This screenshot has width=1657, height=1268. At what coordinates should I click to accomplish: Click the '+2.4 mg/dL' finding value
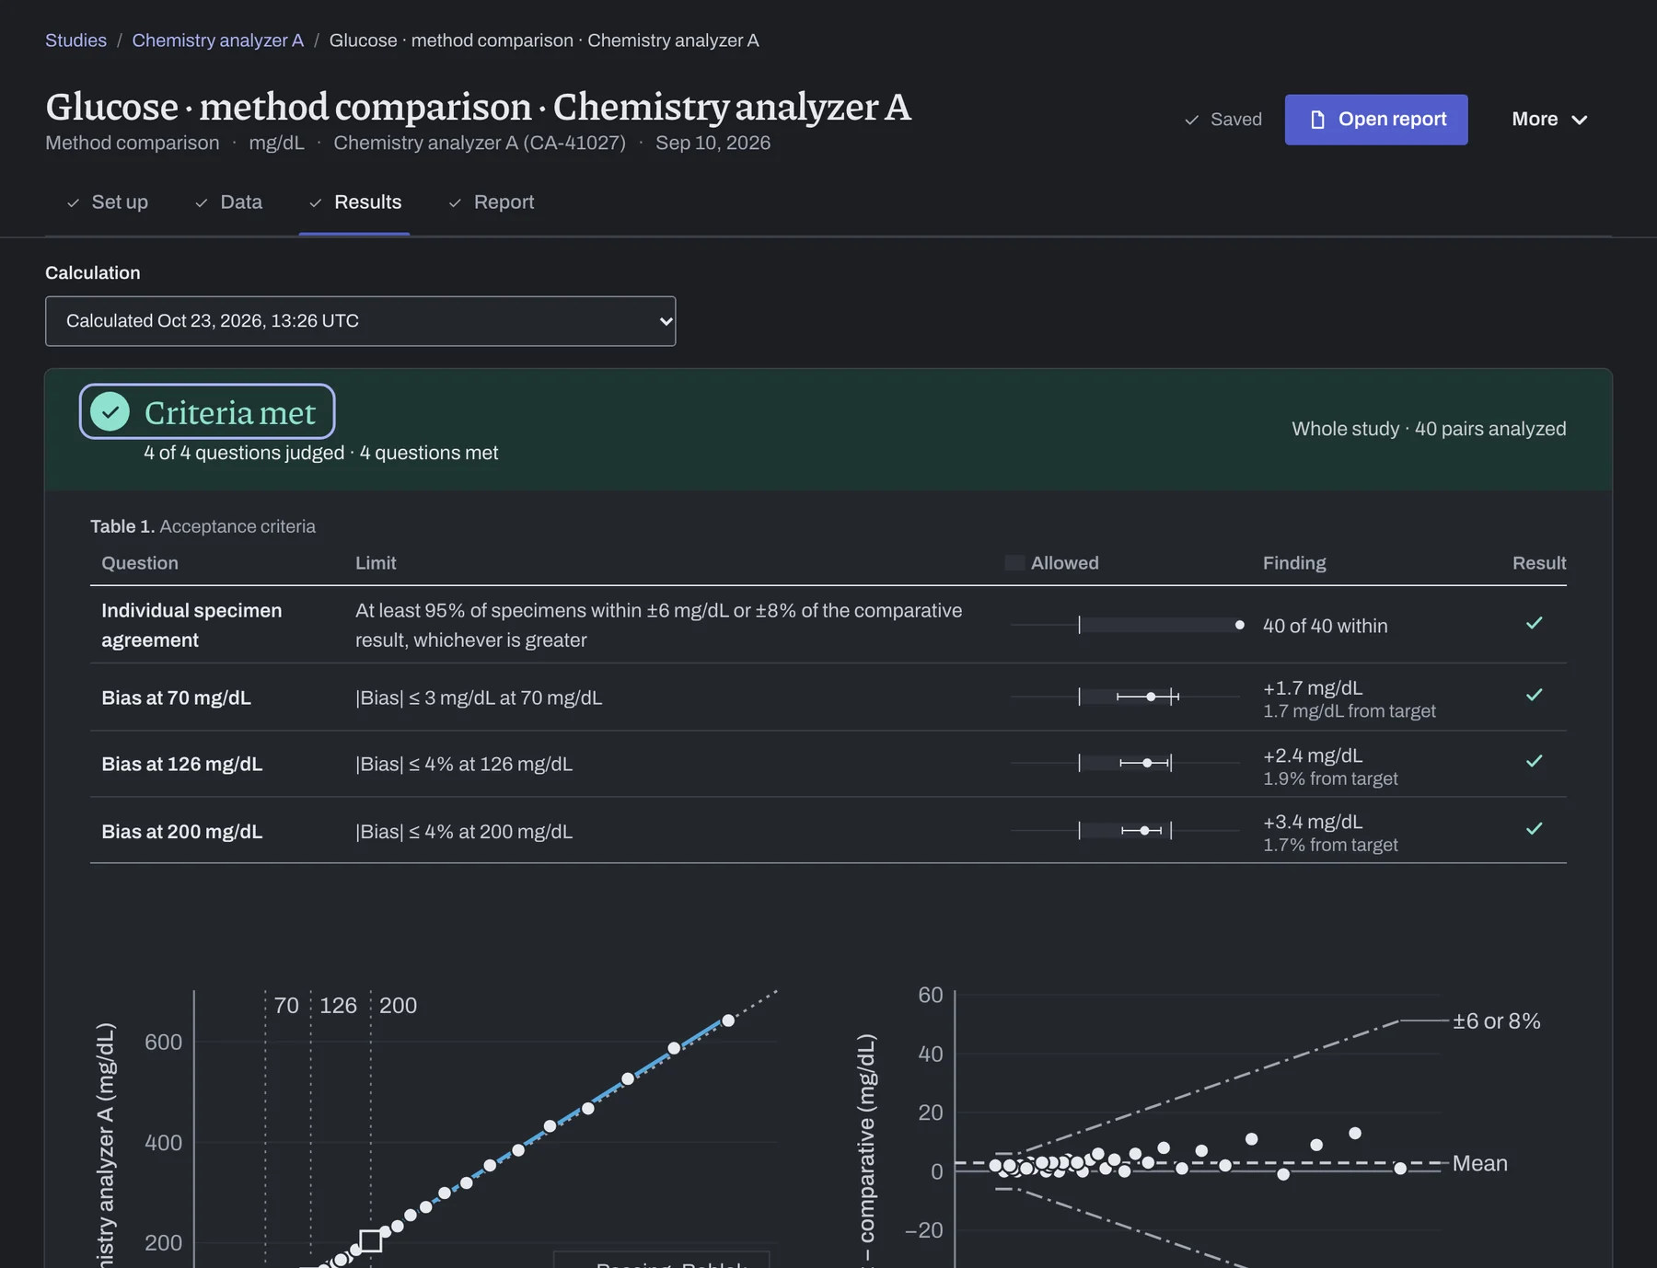pyautogui.click(x=1313, y=755)
